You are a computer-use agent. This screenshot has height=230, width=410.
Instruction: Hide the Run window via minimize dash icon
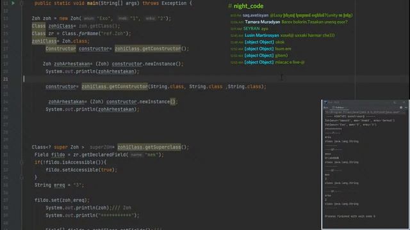(x=406, y=107)
